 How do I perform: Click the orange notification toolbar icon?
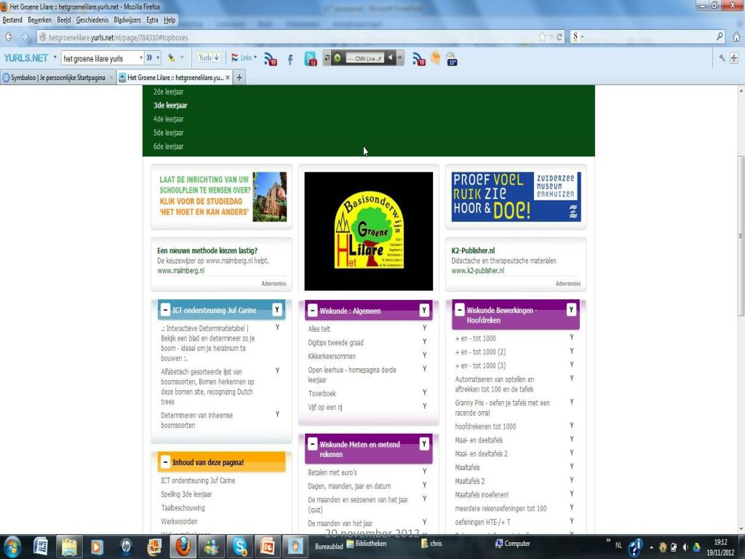click(435, 58)
